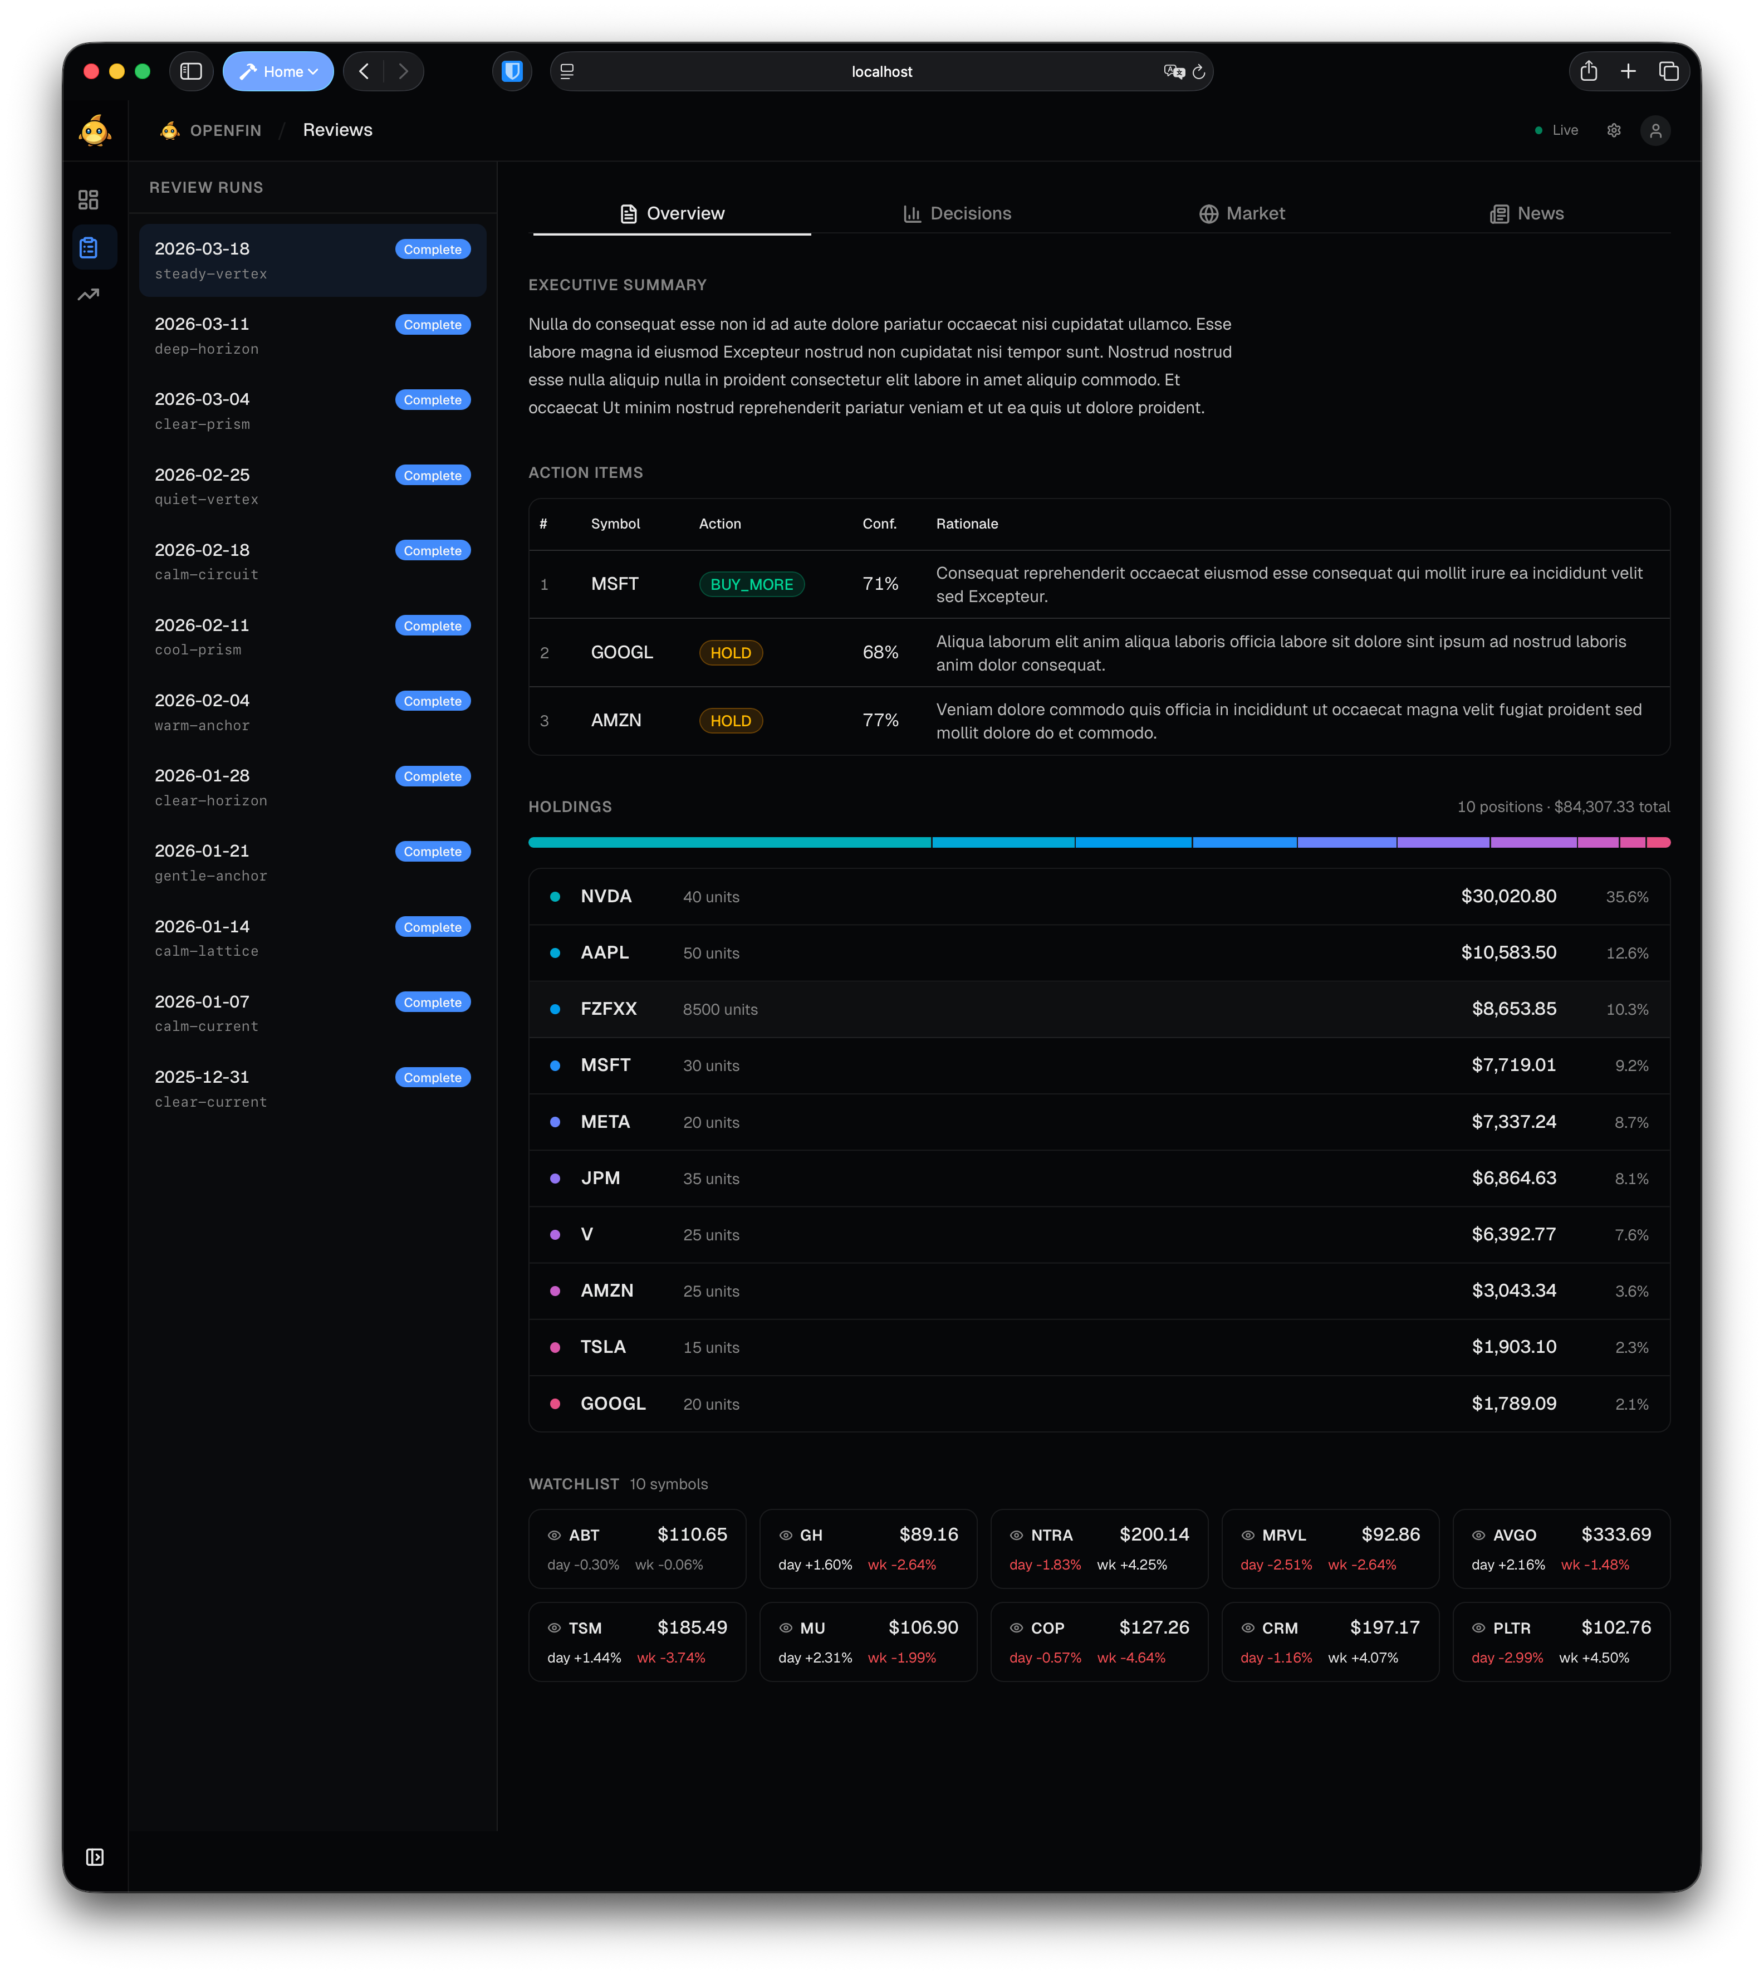The width and height of the screenshot is (1764, 1975).
Task: Select the Reviews clipboard icon in sidebar
Action: coord(88,248)
